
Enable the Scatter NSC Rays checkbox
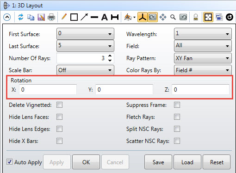click(177, 141)
